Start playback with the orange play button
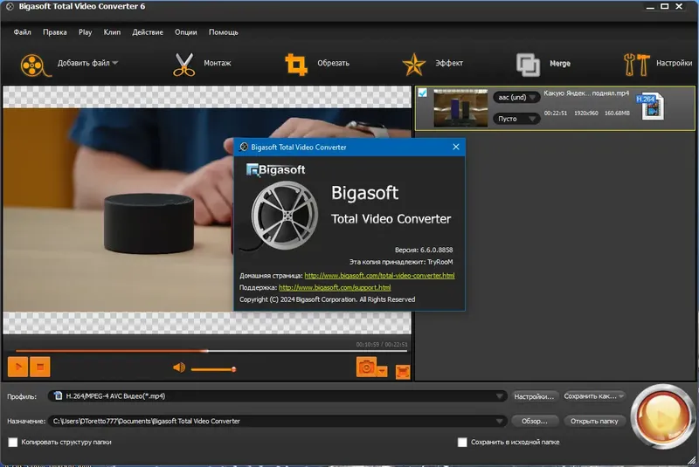699x467 pixels. tap(17, 367)
